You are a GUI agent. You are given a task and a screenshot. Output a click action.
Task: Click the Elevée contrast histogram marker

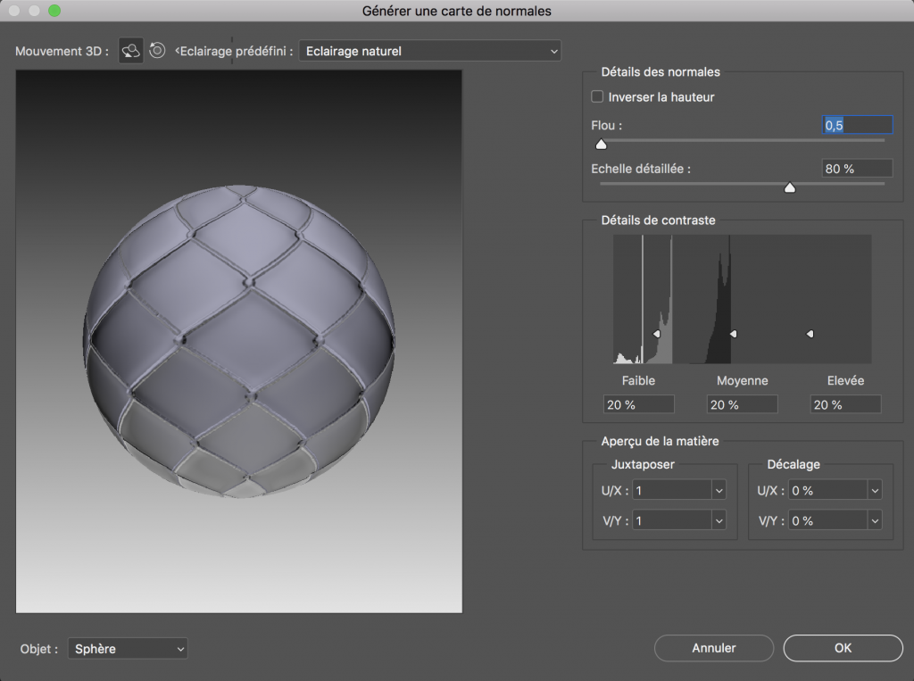coord(810,334)
